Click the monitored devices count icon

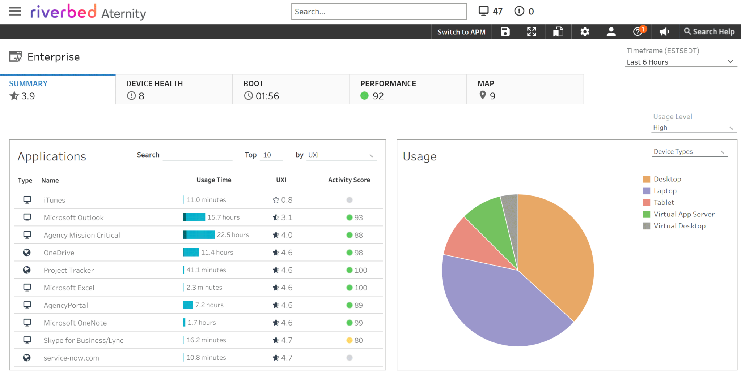pyautogui.click(x=483, y=11)
